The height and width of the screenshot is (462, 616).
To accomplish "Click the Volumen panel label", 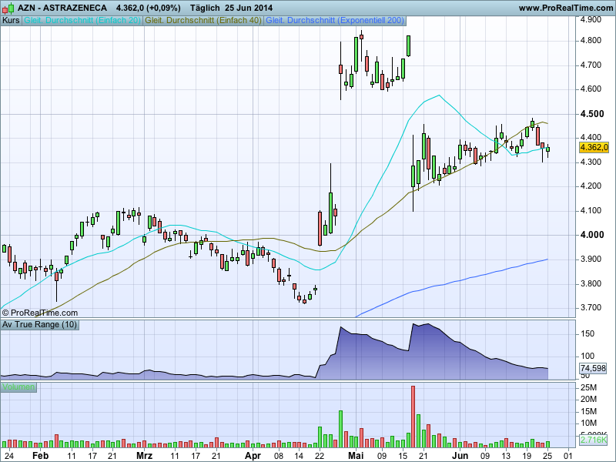I will coord(18,387).
